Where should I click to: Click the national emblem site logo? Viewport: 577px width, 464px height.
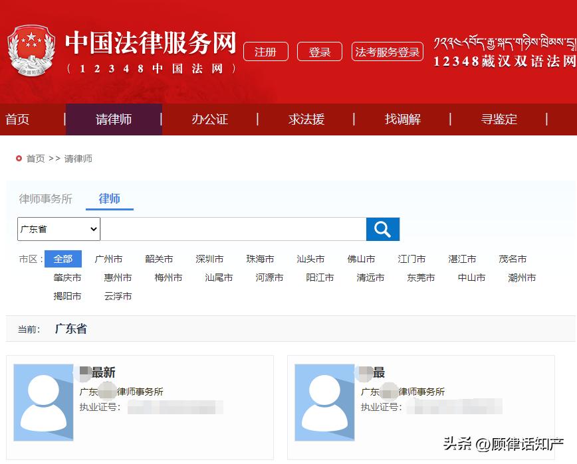click(x=31, y=48)
